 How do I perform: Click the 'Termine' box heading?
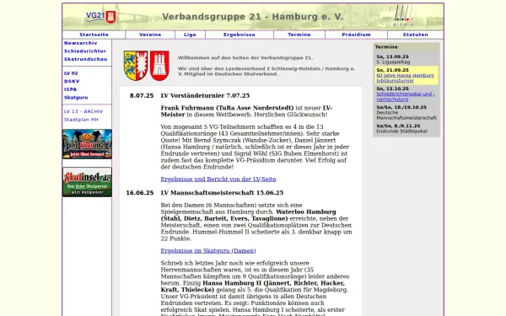click(x=386, y=47)
